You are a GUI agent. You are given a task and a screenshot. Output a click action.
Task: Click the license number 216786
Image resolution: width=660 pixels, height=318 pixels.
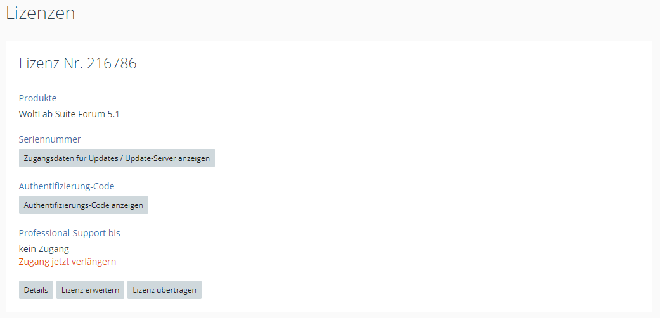click(x=112, y=63)
